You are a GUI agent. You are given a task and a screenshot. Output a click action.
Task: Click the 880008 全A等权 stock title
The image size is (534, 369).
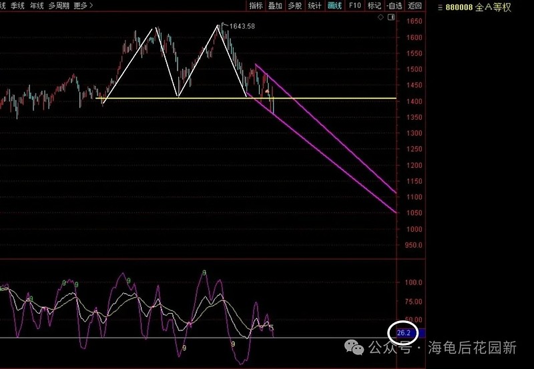(x=479, y=7)
